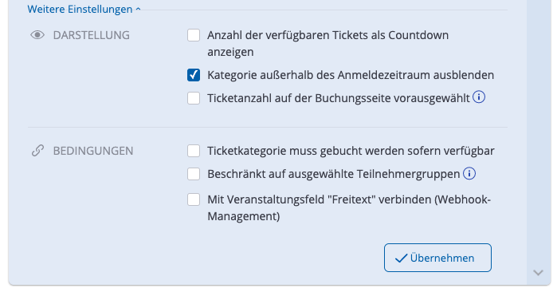Click the eye icon beside DARSTELLUNG
This screenshot has width=557, height=292.
click(37, 35)
